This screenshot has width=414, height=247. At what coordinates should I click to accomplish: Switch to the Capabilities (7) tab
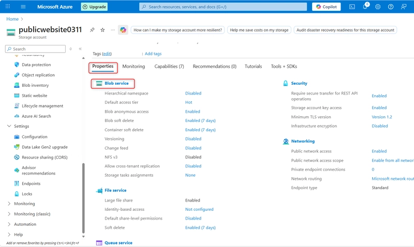point(169,67)
